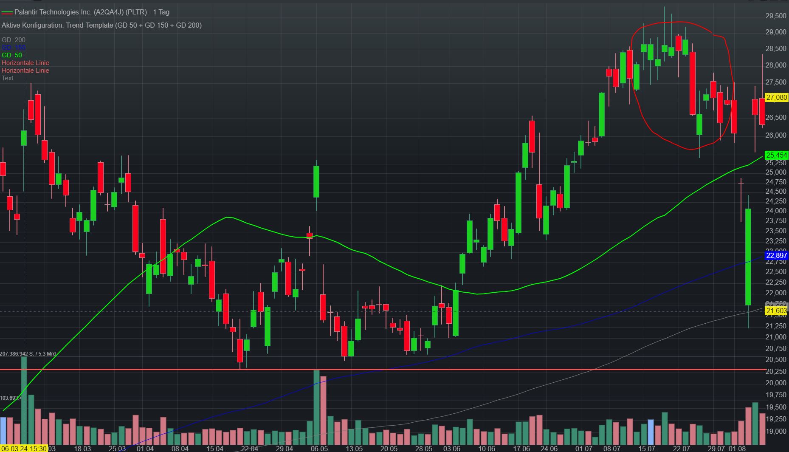The width and height of the screenshot is (789, 452).
Task: Click the 08.04. date on the time axis
Action: click(x=180, y=449)
